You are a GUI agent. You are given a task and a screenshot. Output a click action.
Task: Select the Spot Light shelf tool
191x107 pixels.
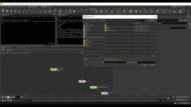click(101, 12)
